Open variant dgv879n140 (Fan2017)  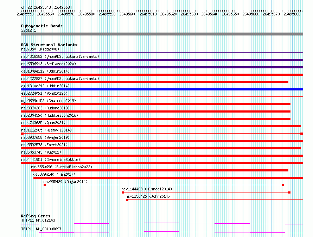click(54, 174)
